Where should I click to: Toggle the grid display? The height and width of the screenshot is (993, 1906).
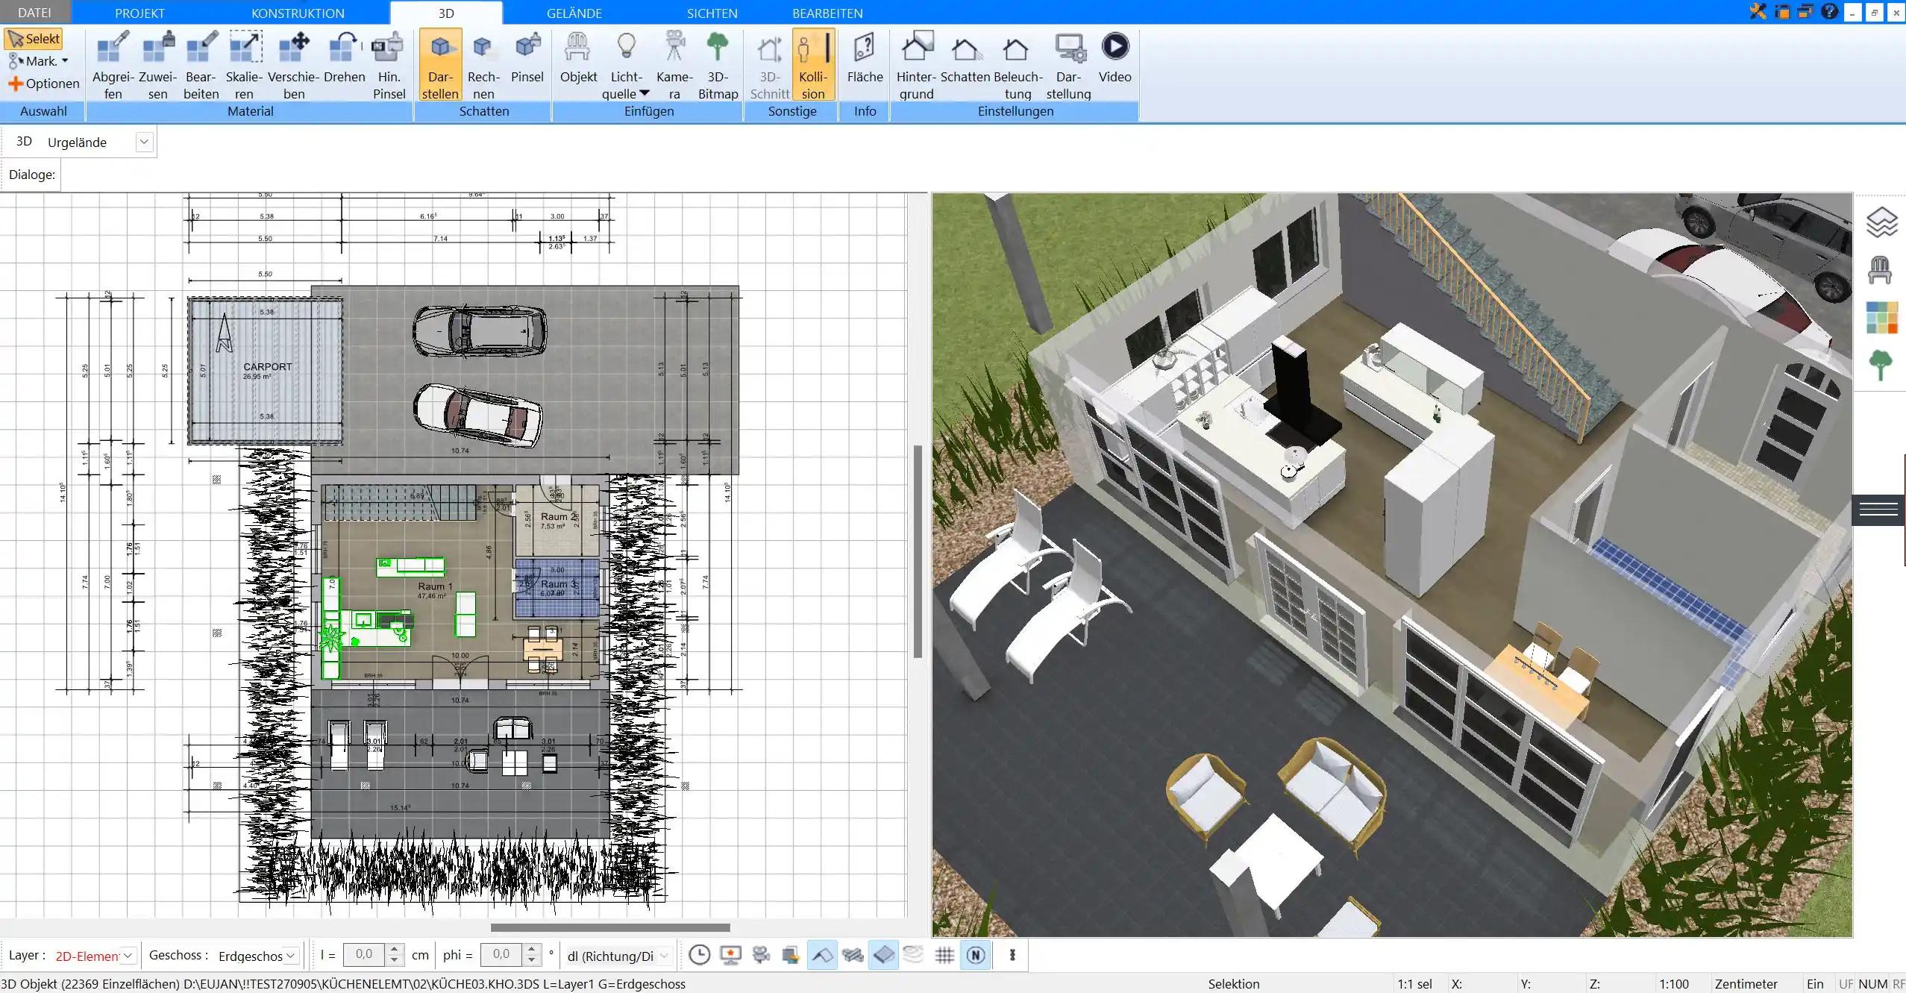[944, 955]
